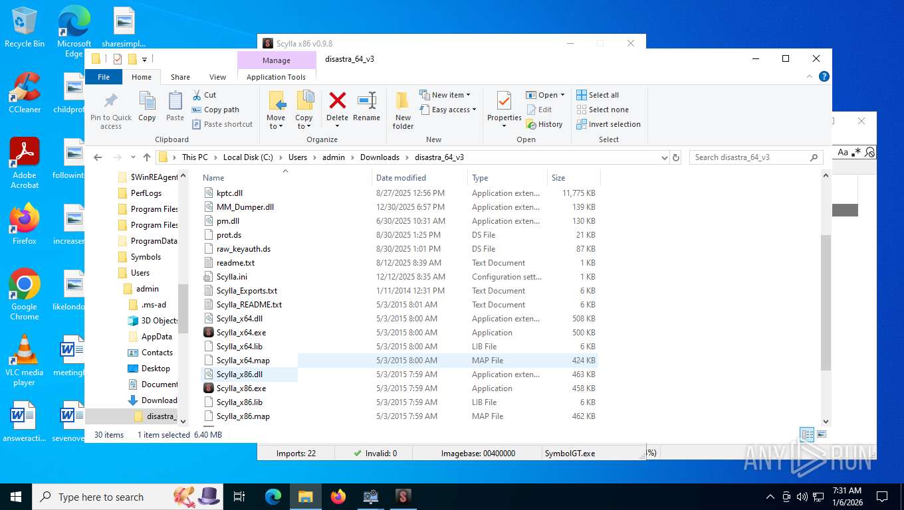Click the Copy ribbon icon

click(147, 107)
